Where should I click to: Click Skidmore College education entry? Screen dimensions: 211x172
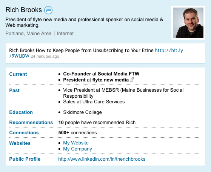coord(83,112)
